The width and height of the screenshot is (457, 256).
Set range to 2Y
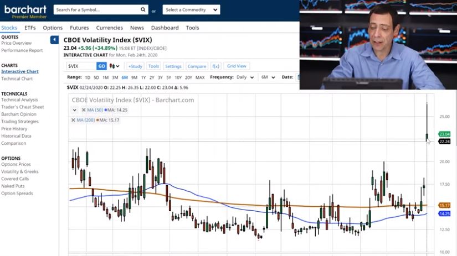point(152,77)
